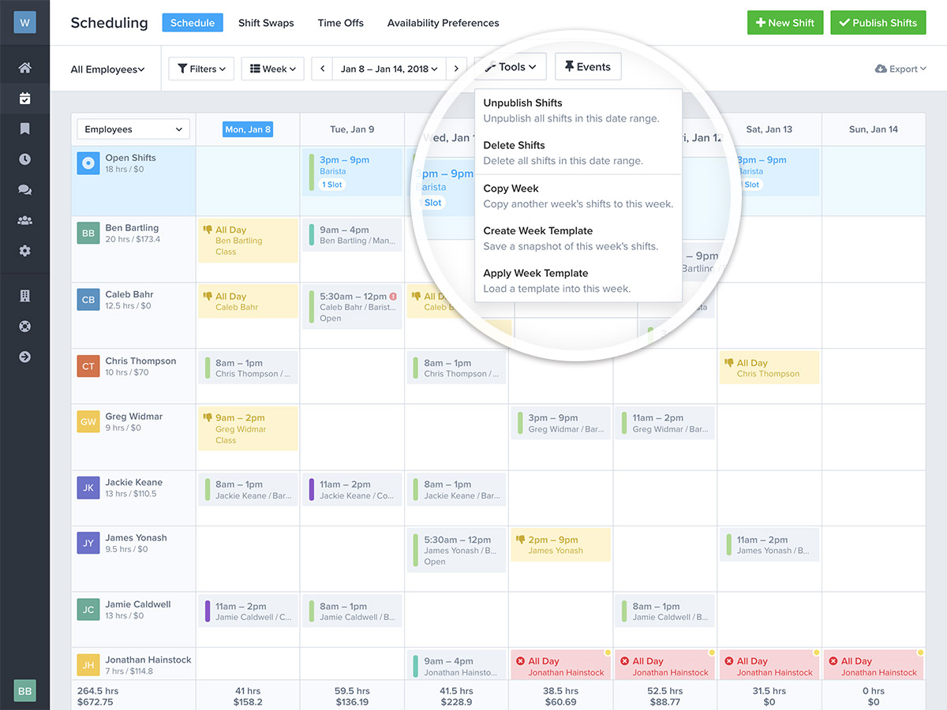Open Greg Widmar's Thursday 3pm – 9pm shift

[560, 424]
